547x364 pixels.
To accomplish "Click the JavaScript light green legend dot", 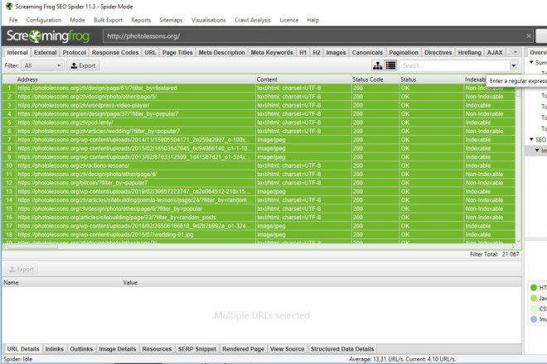I will click(534, 298).
